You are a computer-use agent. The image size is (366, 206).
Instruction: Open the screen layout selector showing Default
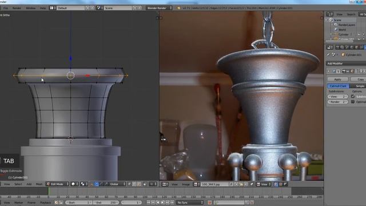click(x=53, y=8)
